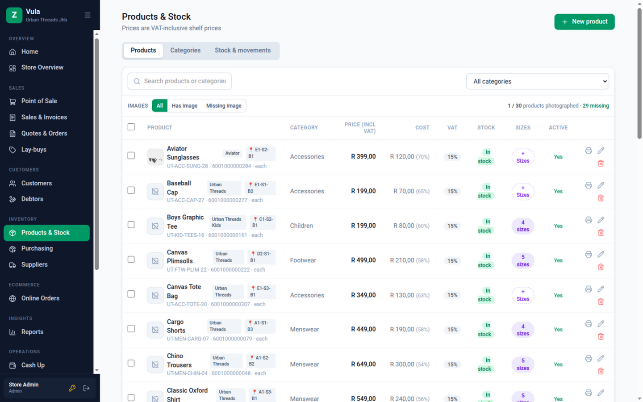Screen dimensions: 643x402
Task: Check the Cargo Shorts row checkbox
Action: (x=131, y=329)
